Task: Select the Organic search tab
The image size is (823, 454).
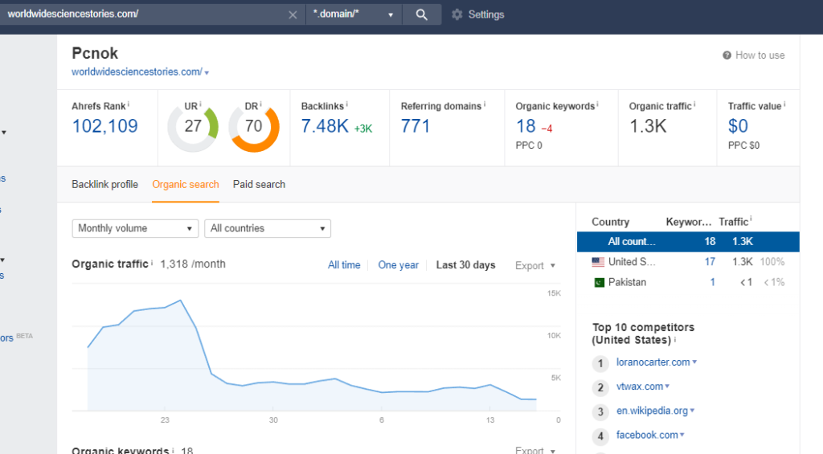Action: [x=186, y=184]
